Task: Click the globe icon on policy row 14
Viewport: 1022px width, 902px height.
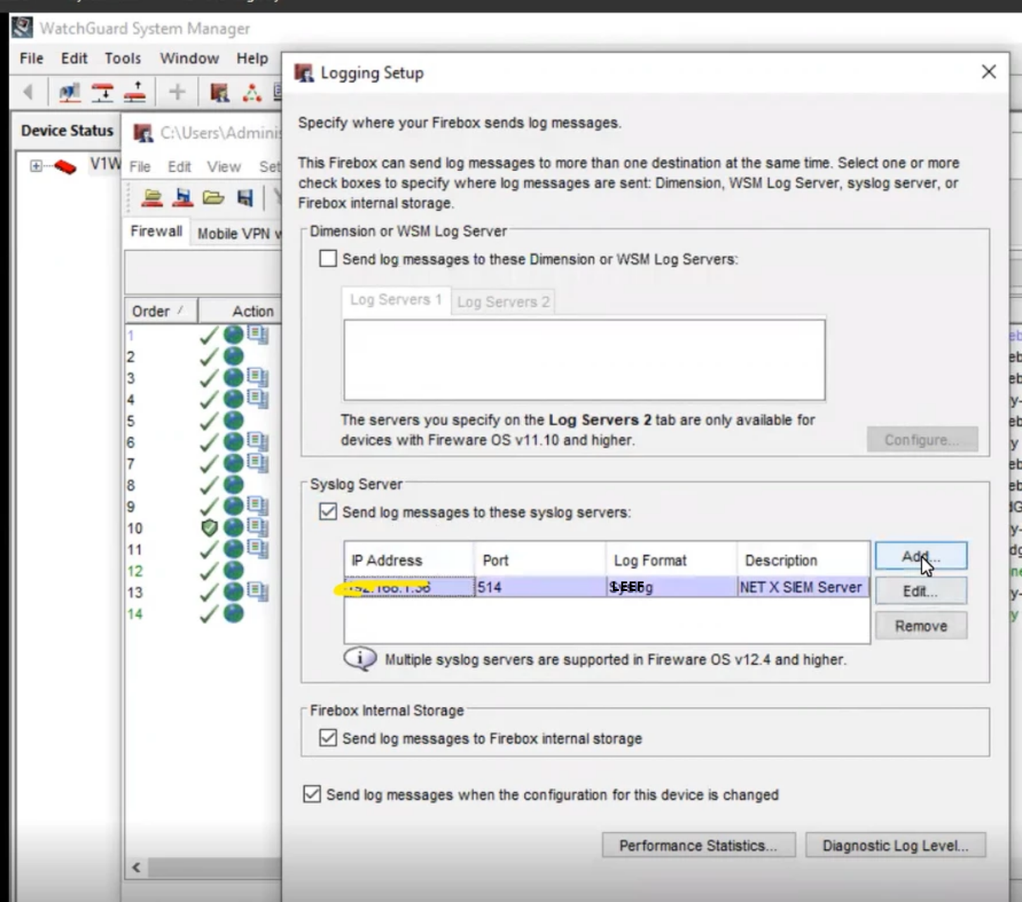Action: pyautogui.click(x=234, y=613)
